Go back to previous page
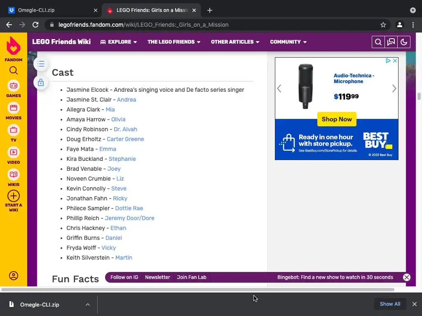Viewport: 422px width, 316px height. pos(9,25)
